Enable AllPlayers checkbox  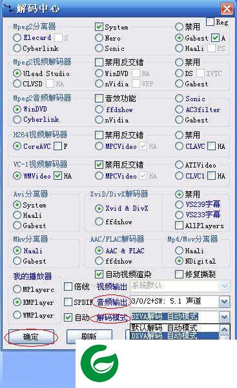click(x=179, y=226)
